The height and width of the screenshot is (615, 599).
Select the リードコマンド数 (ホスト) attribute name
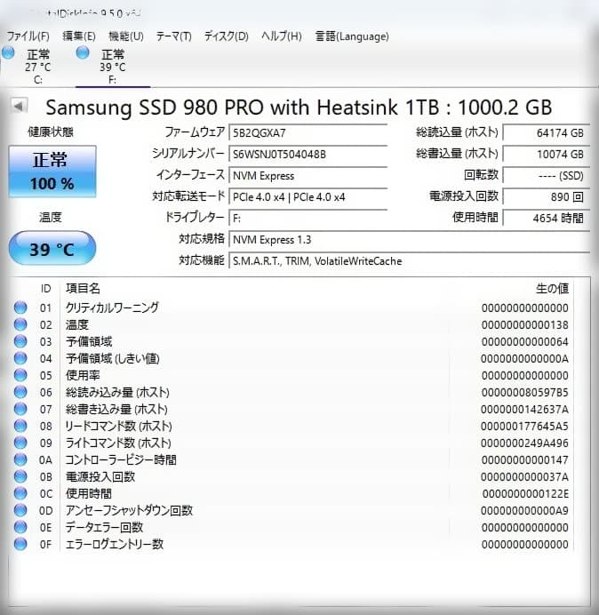(119, 426)
